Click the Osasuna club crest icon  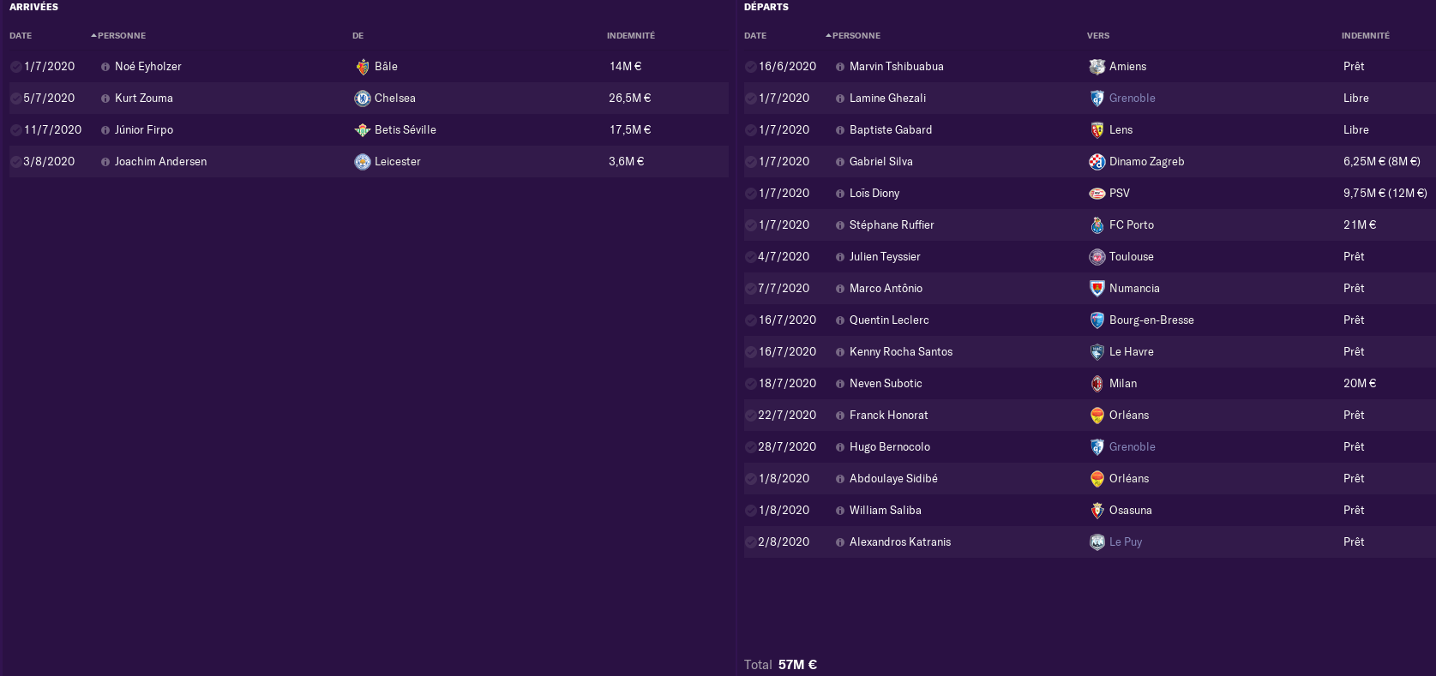coord(1097,511)
